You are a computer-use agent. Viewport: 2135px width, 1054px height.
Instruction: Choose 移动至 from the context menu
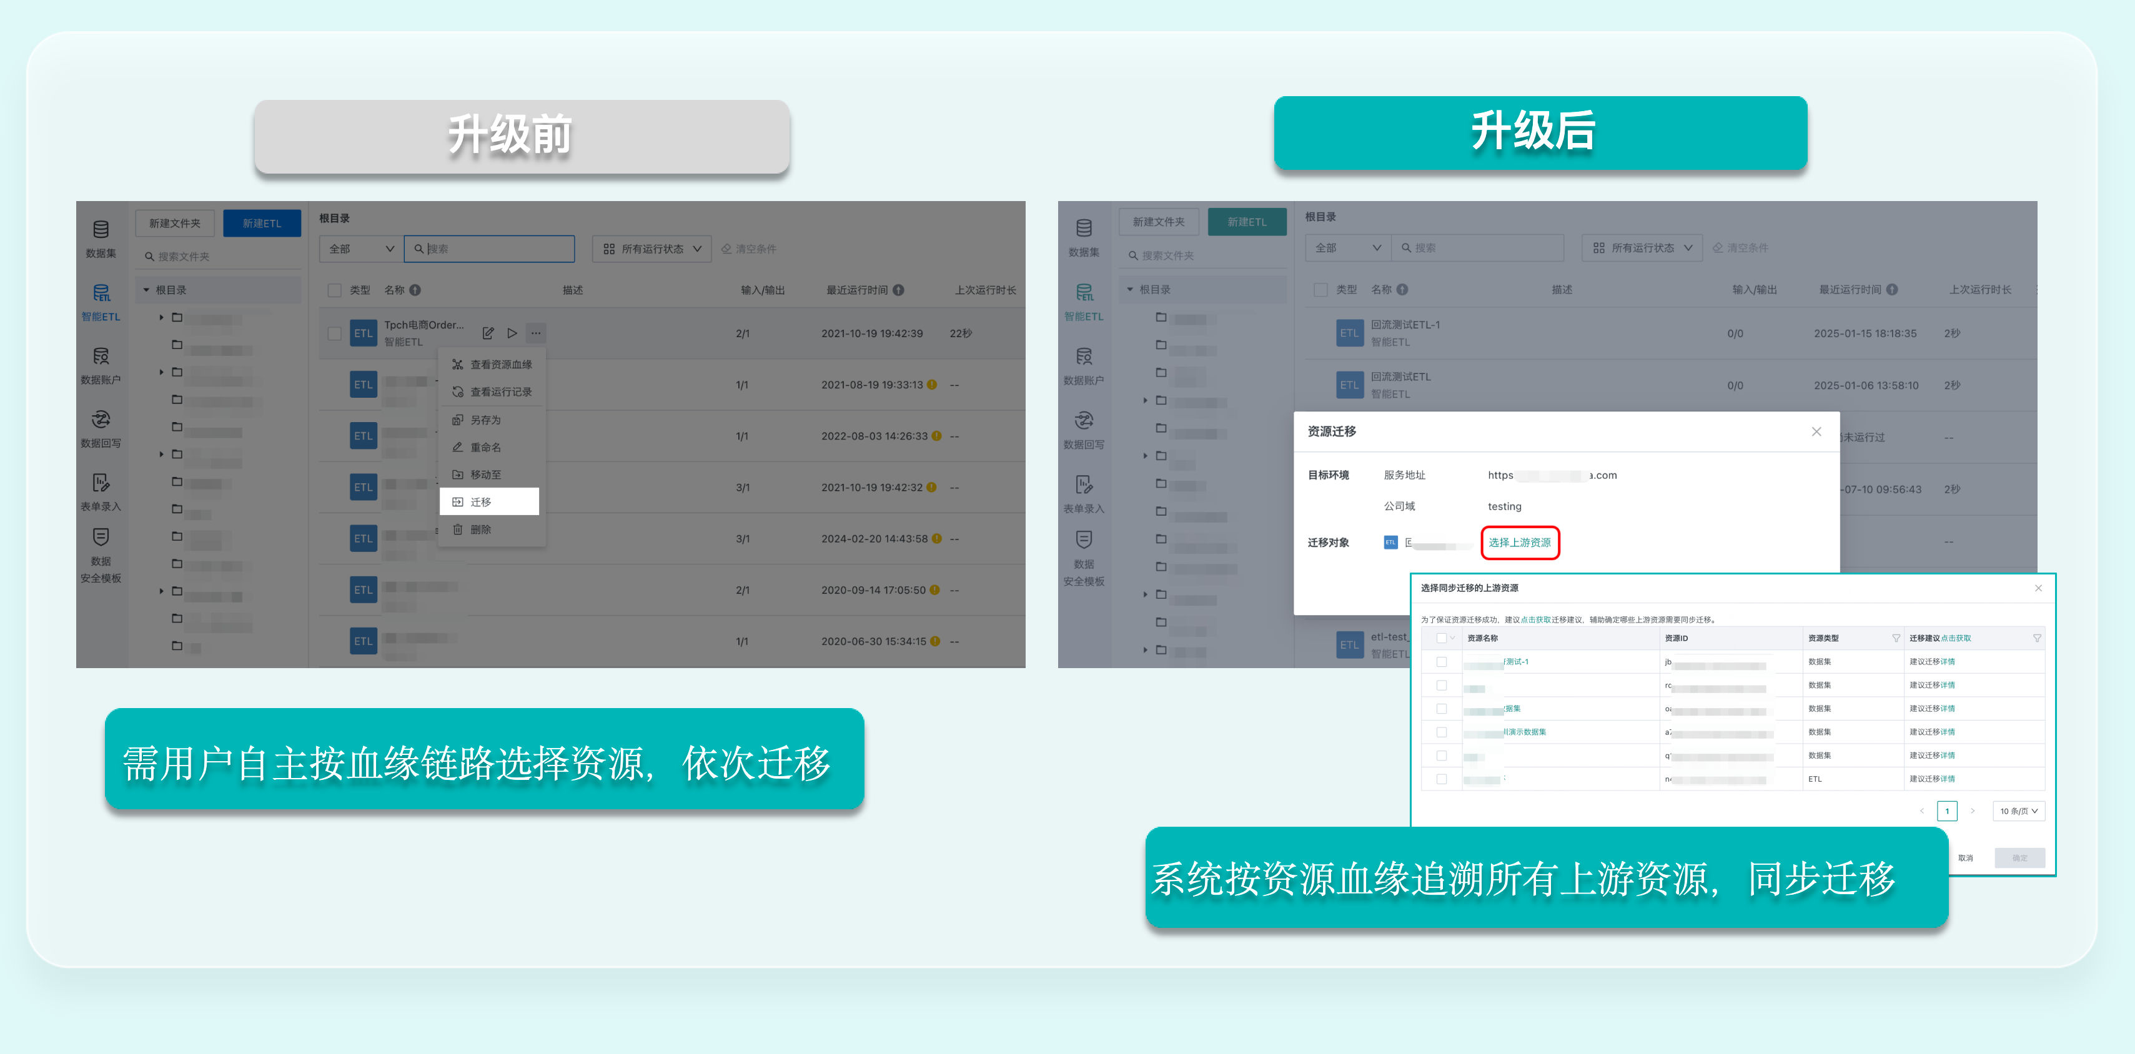click(x=492, y=475)
